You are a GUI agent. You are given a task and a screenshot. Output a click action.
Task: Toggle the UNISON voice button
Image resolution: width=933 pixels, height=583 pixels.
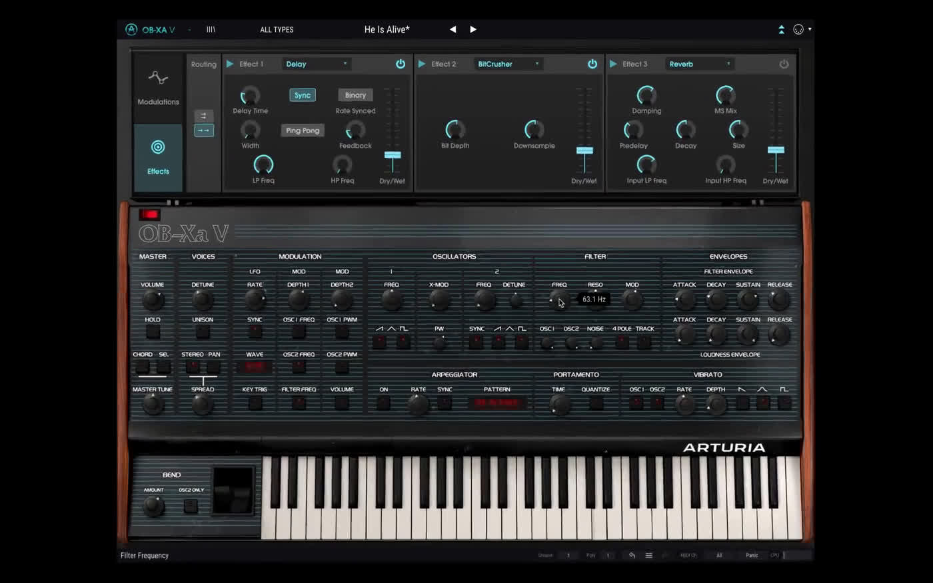tap(203, 331)
